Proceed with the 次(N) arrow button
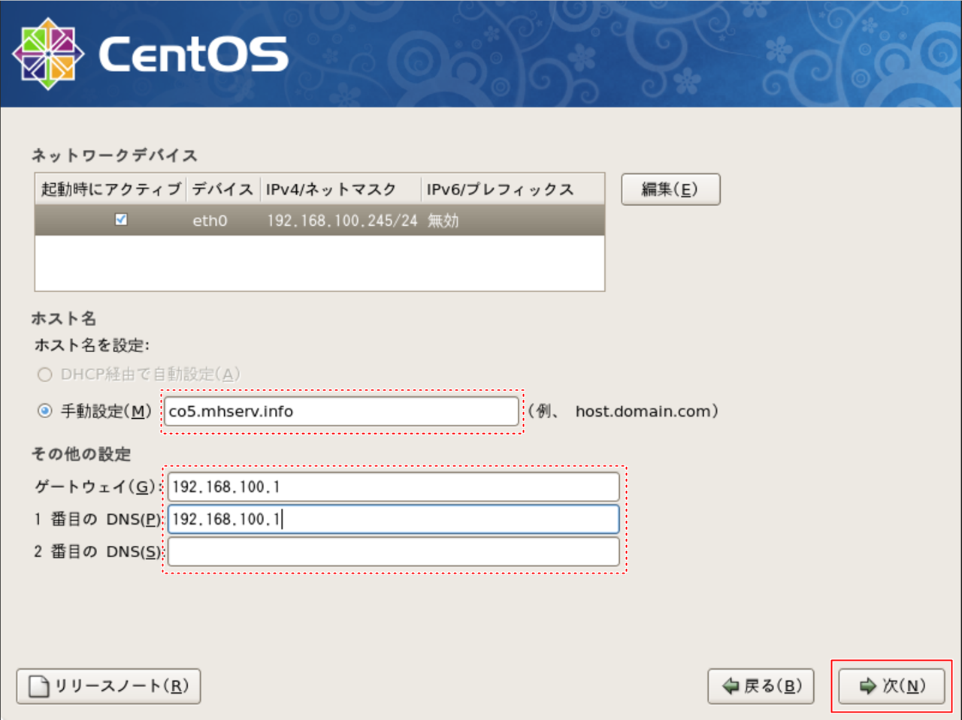The height and width of the screenshot is (720, 962). tap(891, 686)
